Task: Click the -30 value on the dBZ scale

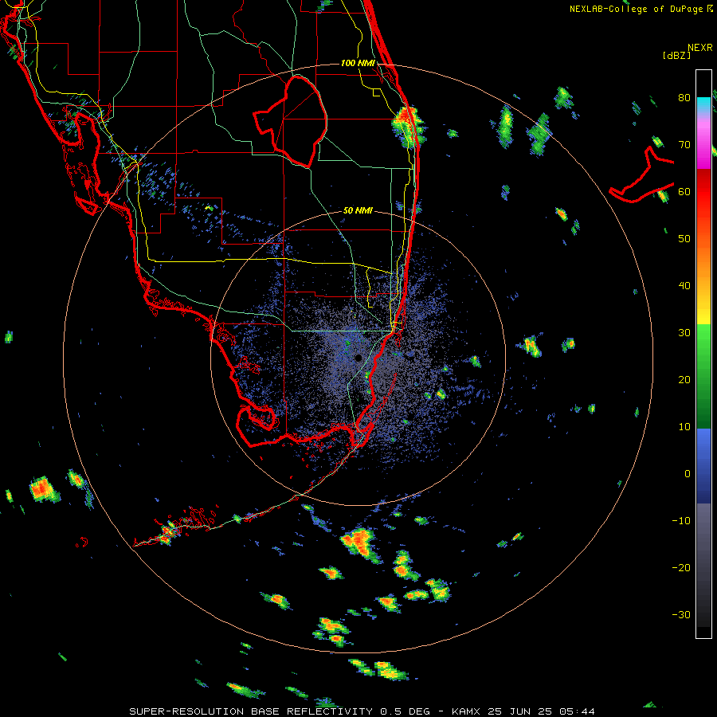Action: (x=681, y=614)
